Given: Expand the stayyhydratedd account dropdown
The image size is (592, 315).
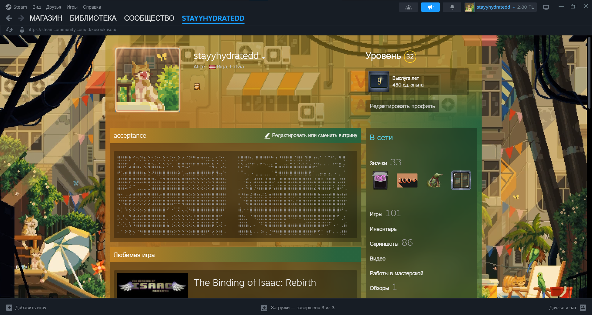Looking at the screenshot, I should pos(496,7).
